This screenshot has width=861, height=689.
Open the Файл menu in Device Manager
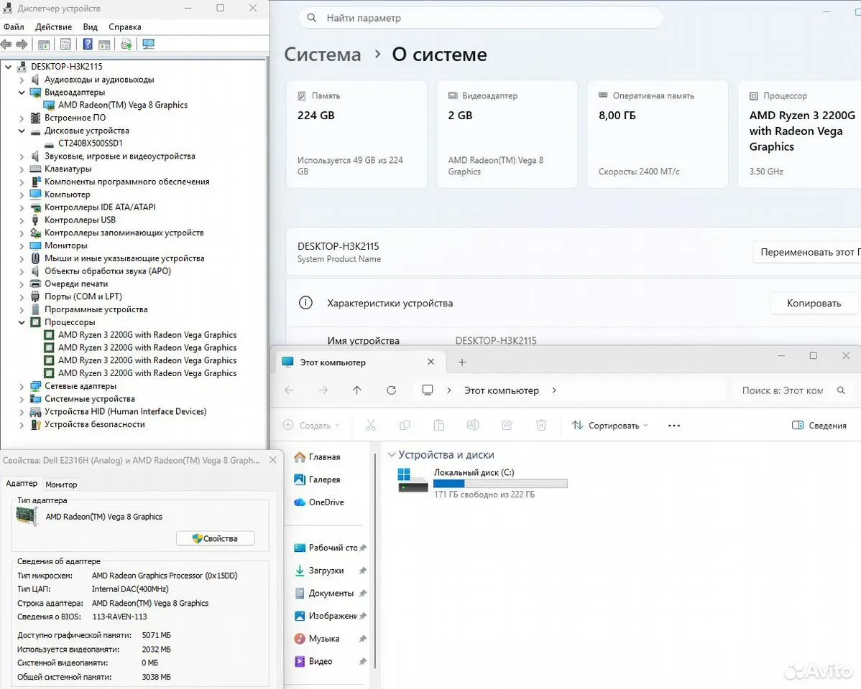pos(14,27)
